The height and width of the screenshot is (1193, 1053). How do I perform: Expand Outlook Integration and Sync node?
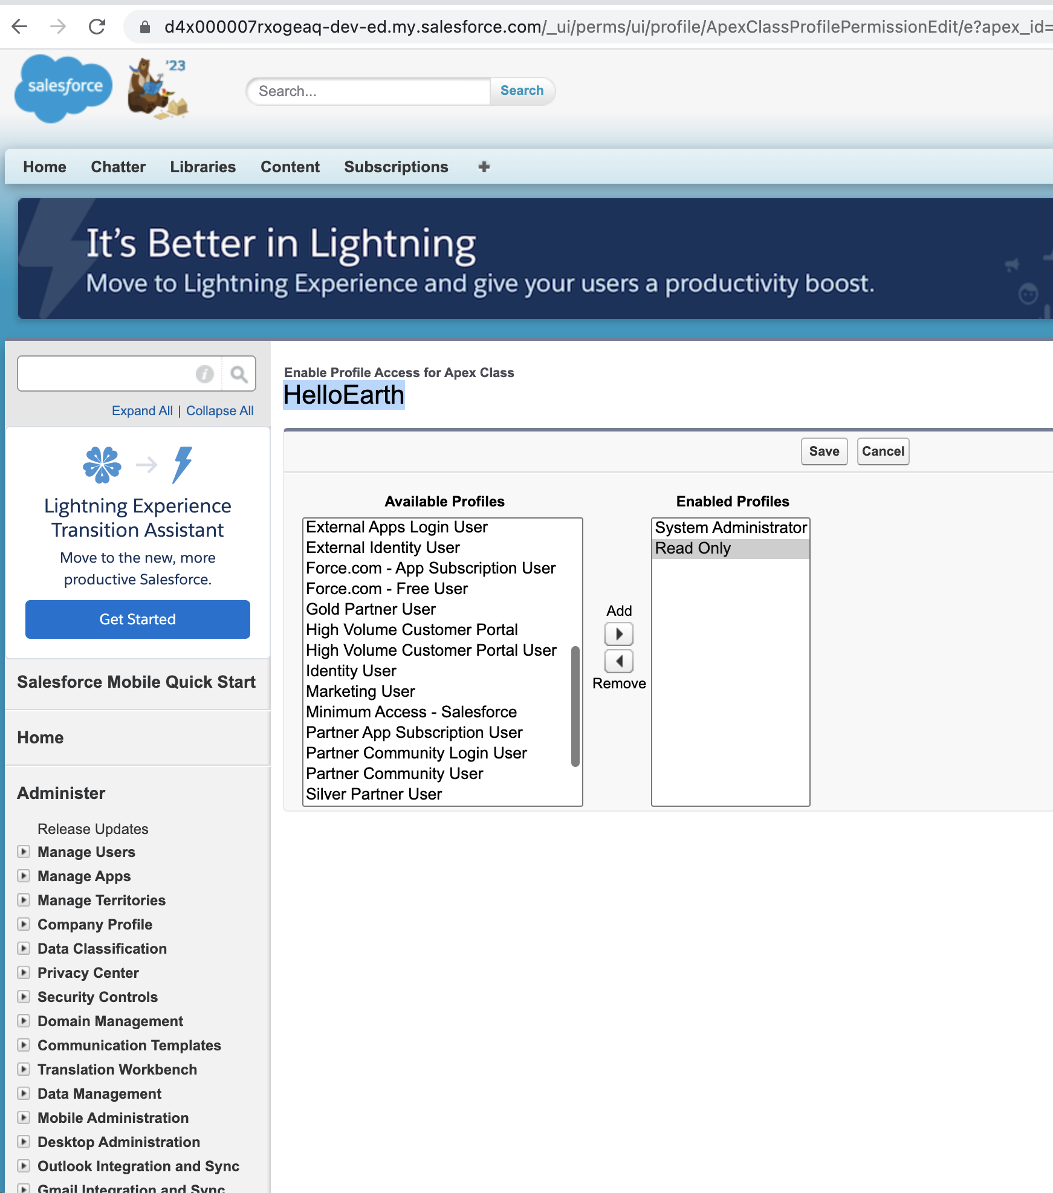pos(24,1166)
